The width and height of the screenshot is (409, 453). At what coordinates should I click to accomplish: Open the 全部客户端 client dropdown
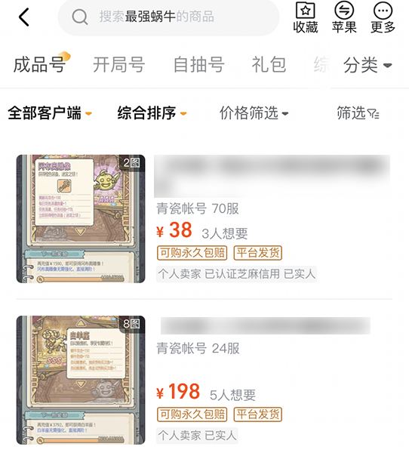click(50, 113)
